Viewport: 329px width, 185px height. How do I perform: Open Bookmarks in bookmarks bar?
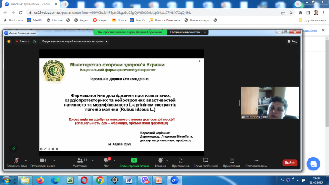pyautogui.click(x=13, y=21)
